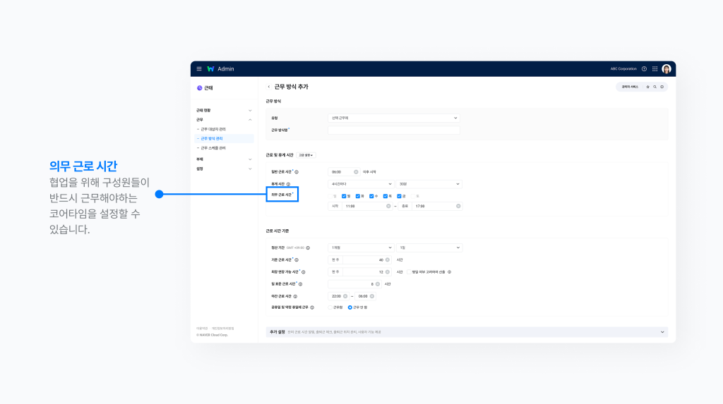Expand the 근태 현황 sidebar menu
The height and width of the screenshot is (404, 723).
coord(249,111)
